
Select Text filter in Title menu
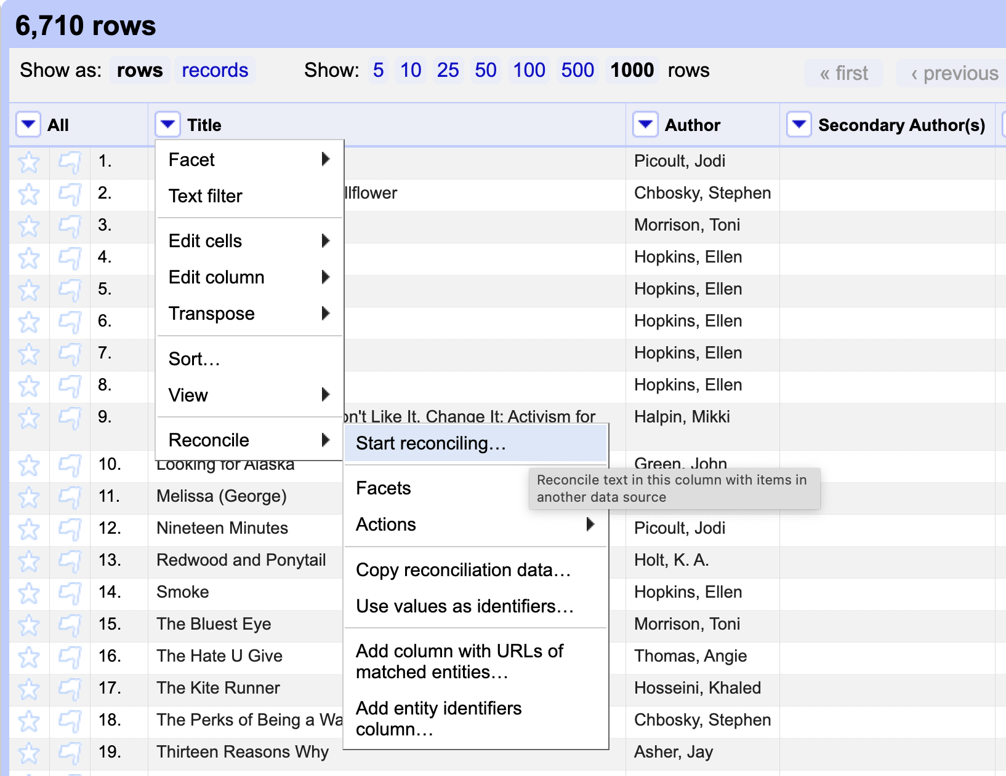click(206, 196)
